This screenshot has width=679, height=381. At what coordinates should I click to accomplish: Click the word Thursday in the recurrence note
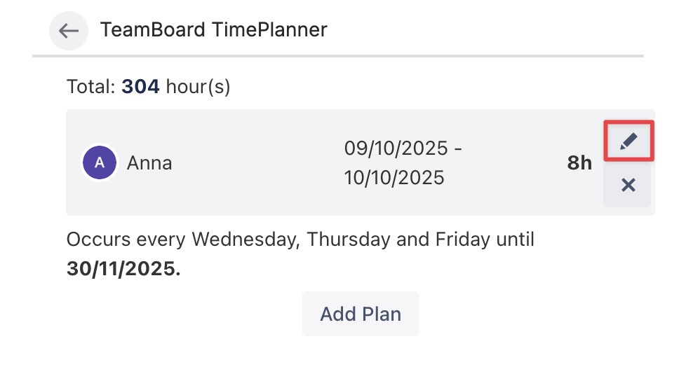pos(348,240)
